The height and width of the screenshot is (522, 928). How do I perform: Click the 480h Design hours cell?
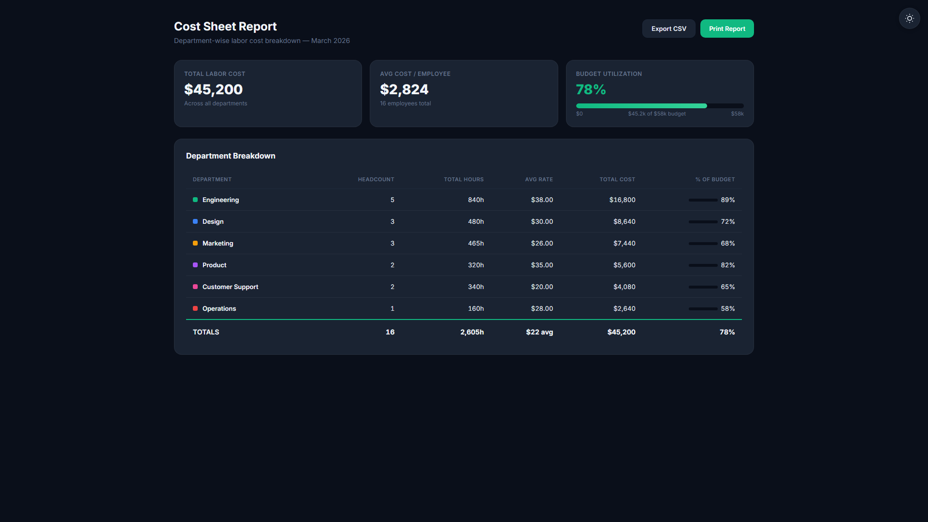pyautogui.click(x=476, y=221)
